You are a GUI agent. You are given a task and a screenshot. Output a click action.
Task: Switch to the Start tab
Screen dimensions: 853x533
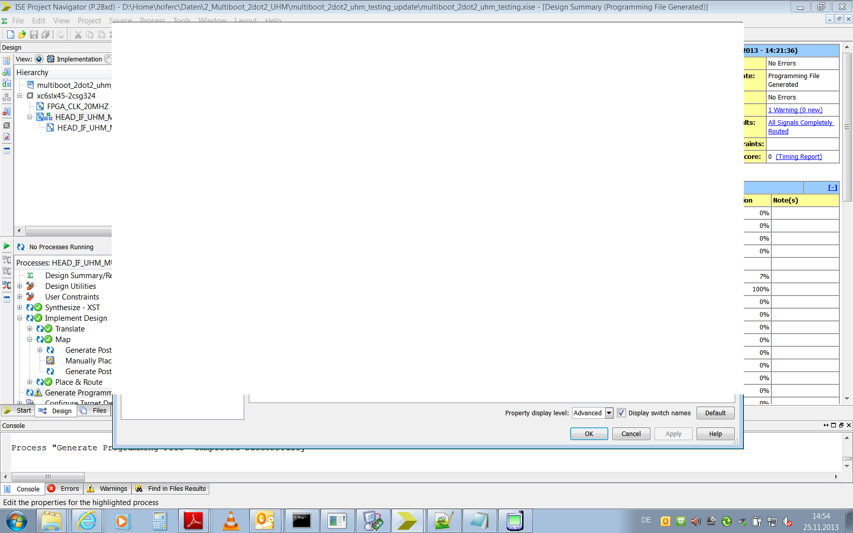tap(18, 411)
